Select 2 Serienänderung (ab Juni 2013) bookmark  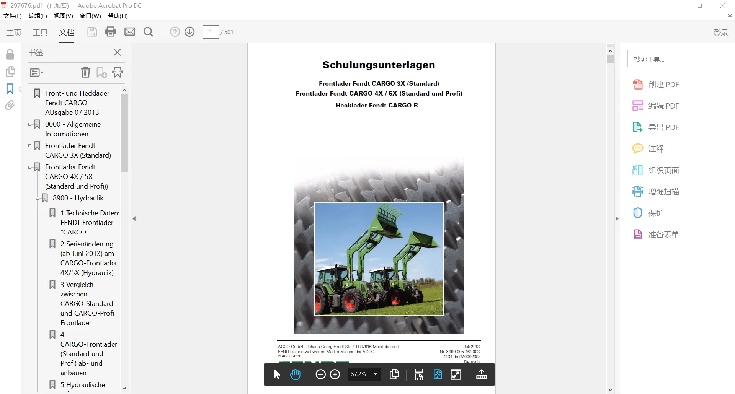pyautogui.click(x=89, y=258)
